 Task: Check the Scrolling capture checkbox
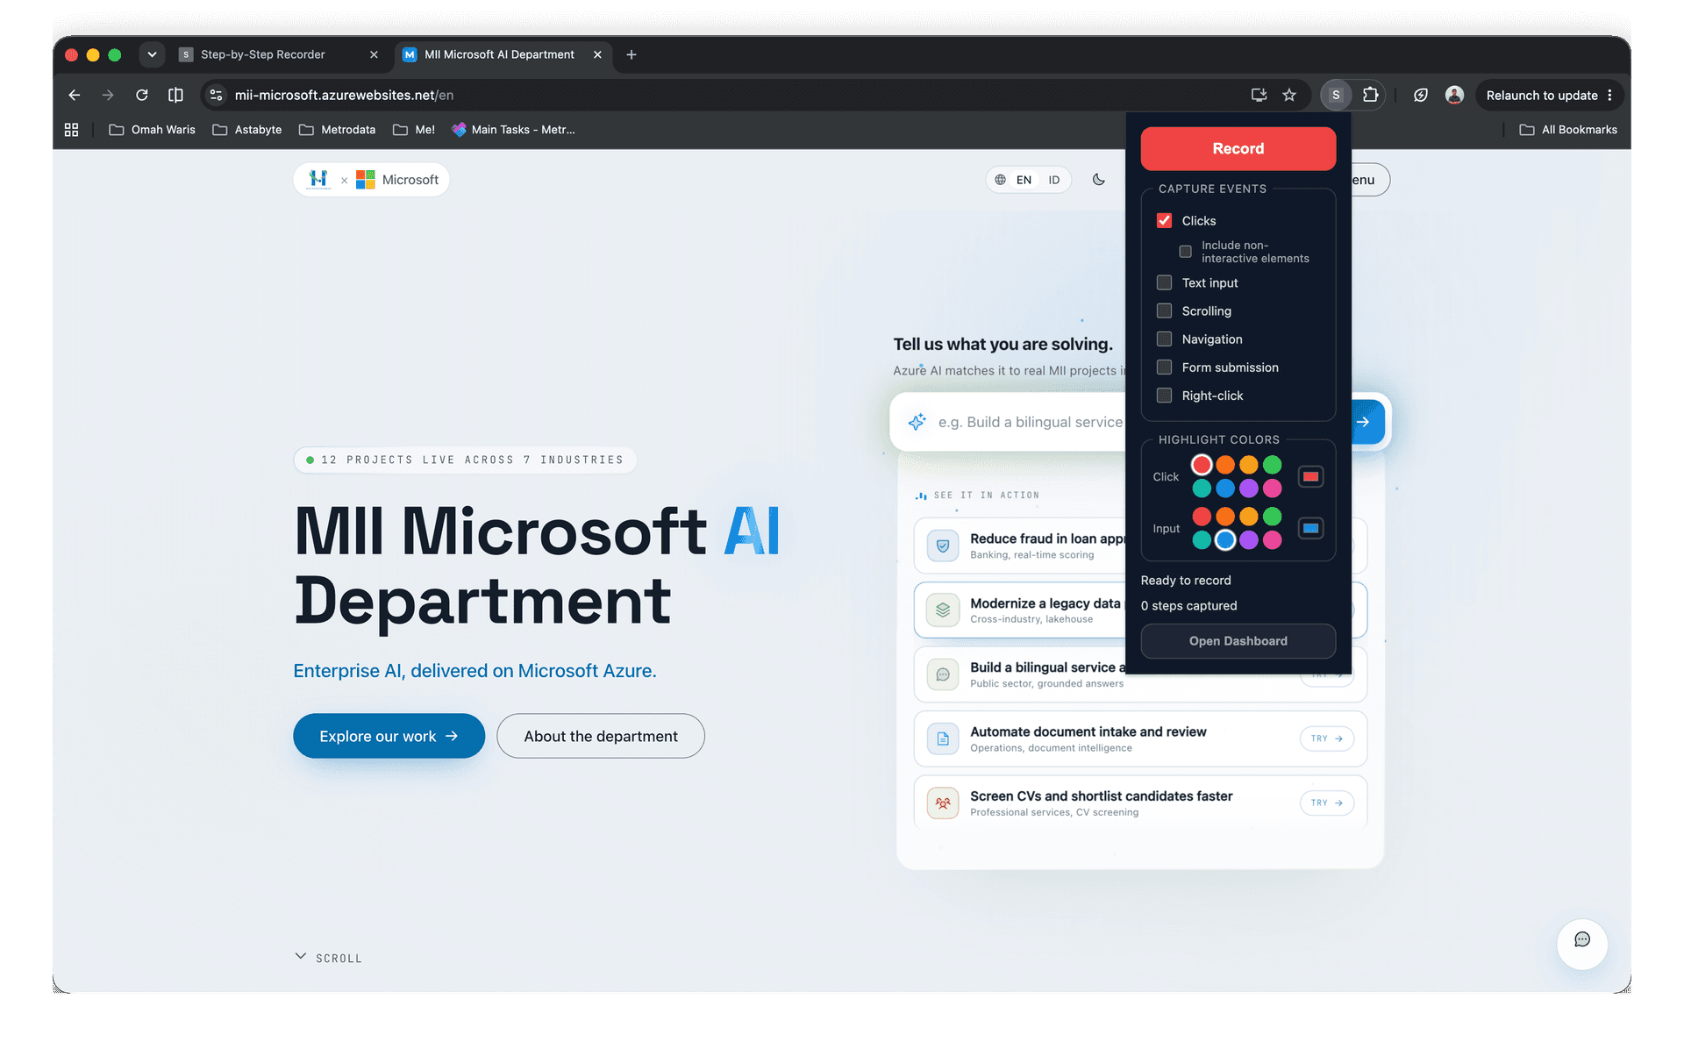point(1164,310)
